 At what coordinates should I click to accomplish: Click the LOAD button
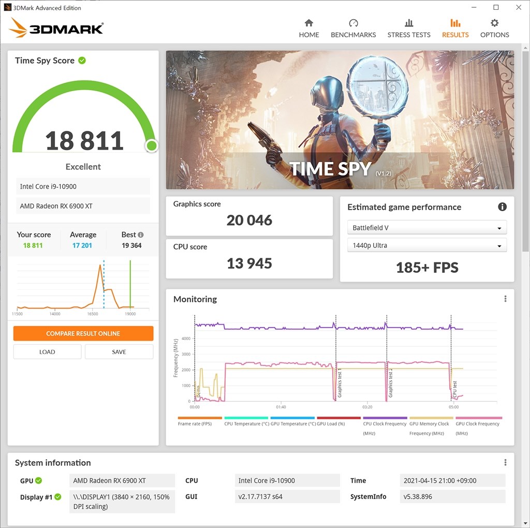coord(47,352)
